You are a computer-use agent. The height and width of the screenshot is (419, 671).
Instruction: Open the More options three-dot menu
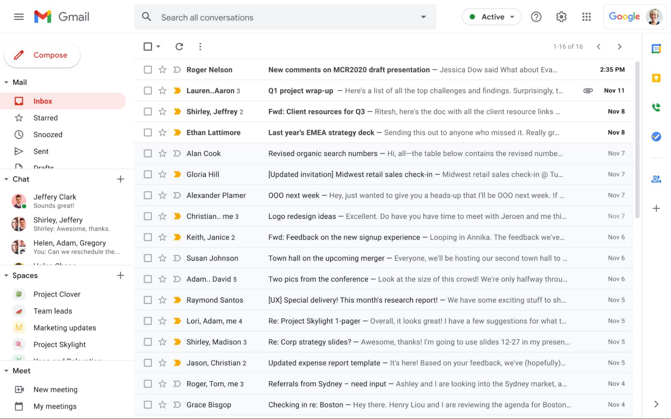[x=200, y=47]
